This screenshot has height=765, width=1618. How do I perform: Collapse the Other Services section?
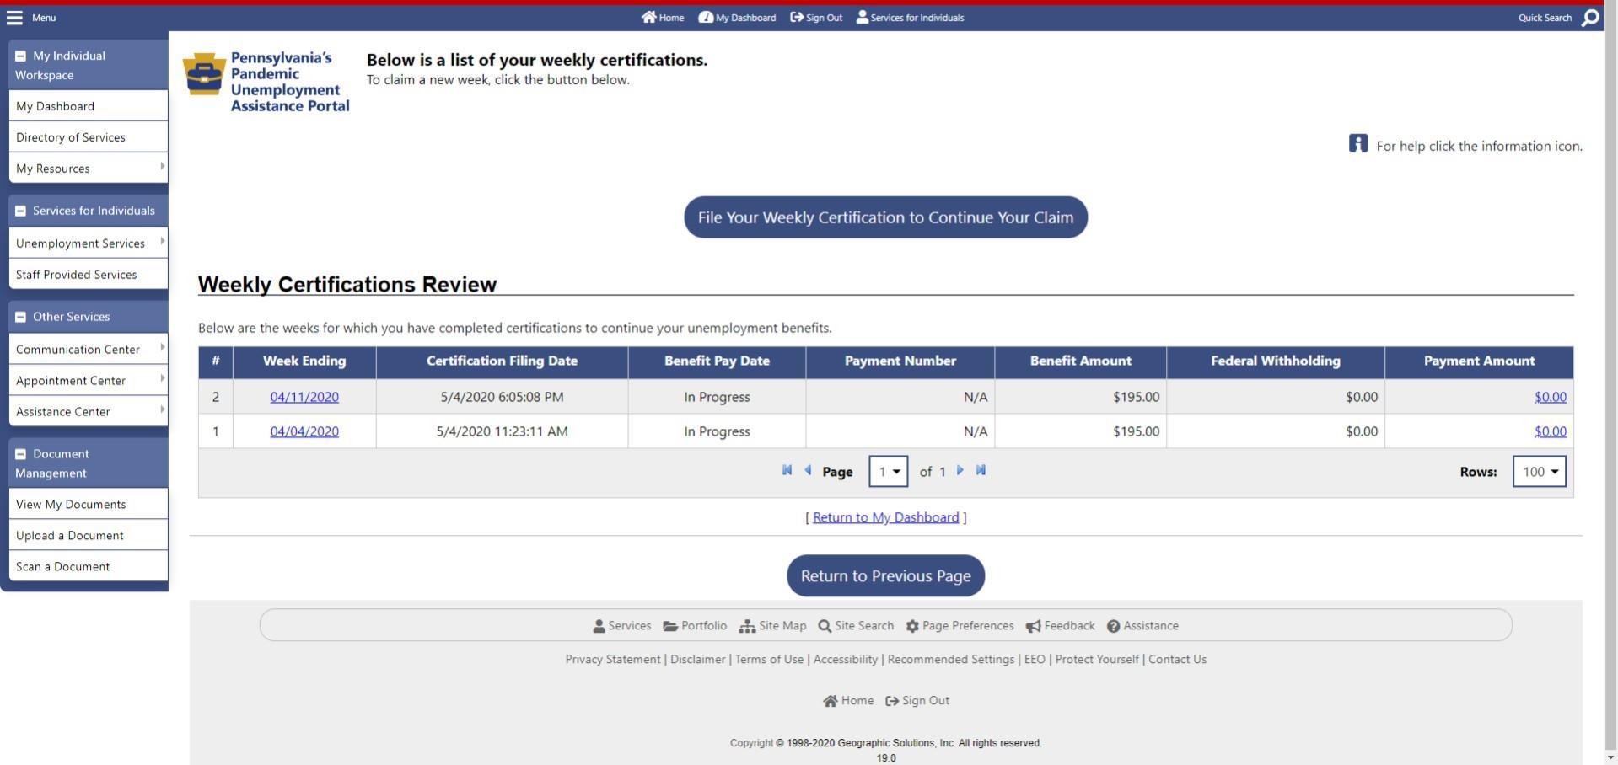(x=21, y=318)
